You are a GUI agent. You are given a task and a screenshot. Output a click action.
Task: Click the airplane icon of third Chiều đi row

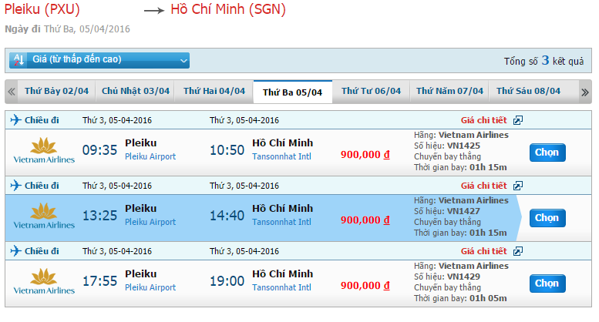point(15,250)
